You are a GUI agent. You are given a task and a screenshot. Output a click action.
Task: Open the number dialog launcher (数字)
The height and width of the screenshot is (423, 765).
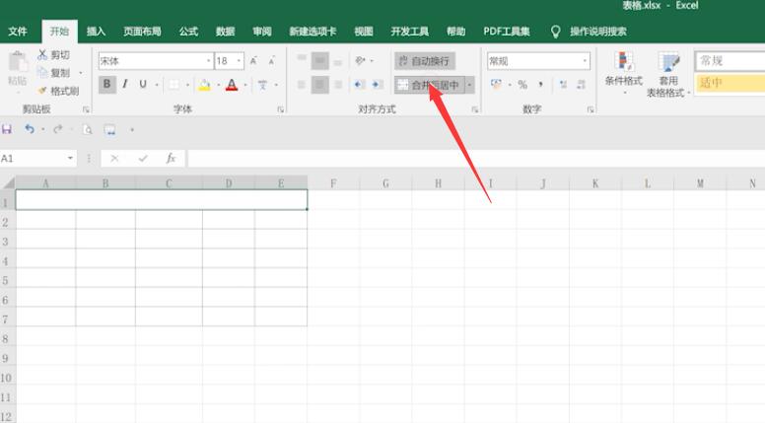(x=591, y=109)
